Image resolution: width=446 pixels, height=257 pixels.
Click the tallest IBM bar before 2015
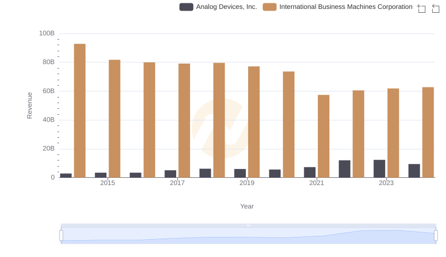pos(80,110)
